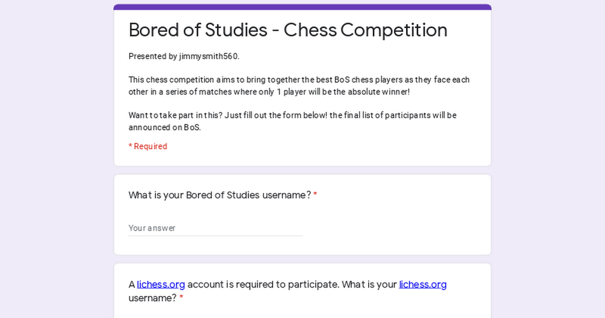Click the 'Want to take part in this?' paragraph
Viewport: 605px width, 318px height.
point(292,121)
